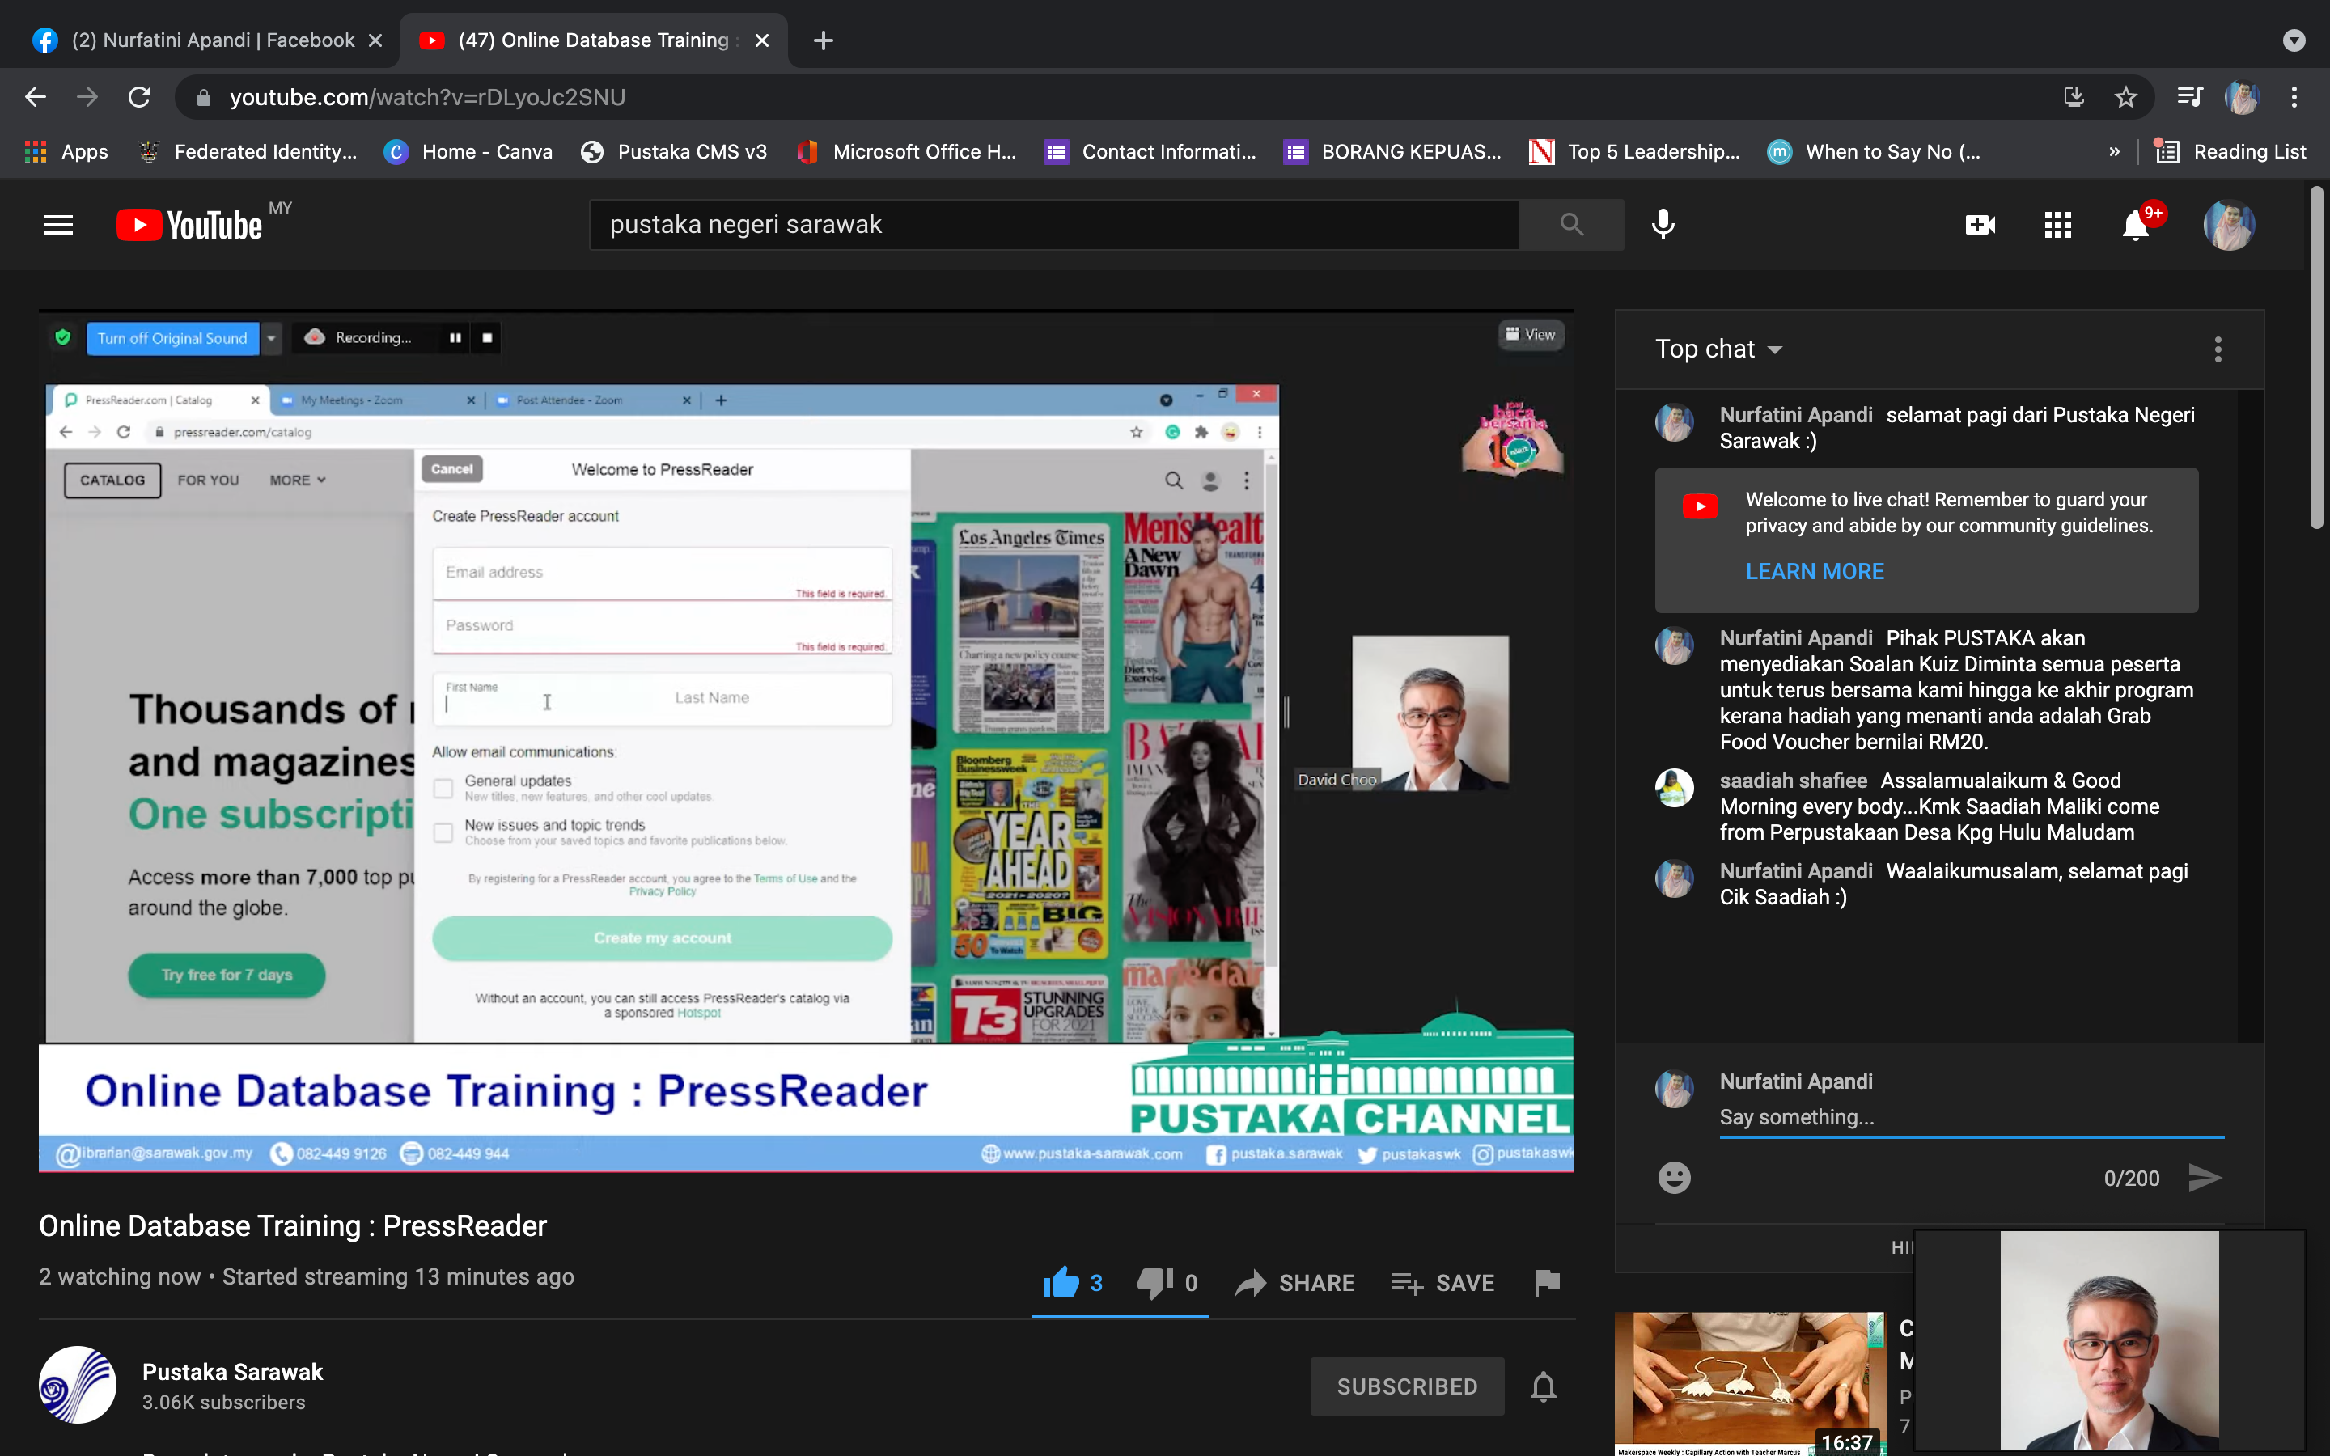This screenshot has width=2330, height=1456.
Task: Open Reading List
Action: point(2230,152)
